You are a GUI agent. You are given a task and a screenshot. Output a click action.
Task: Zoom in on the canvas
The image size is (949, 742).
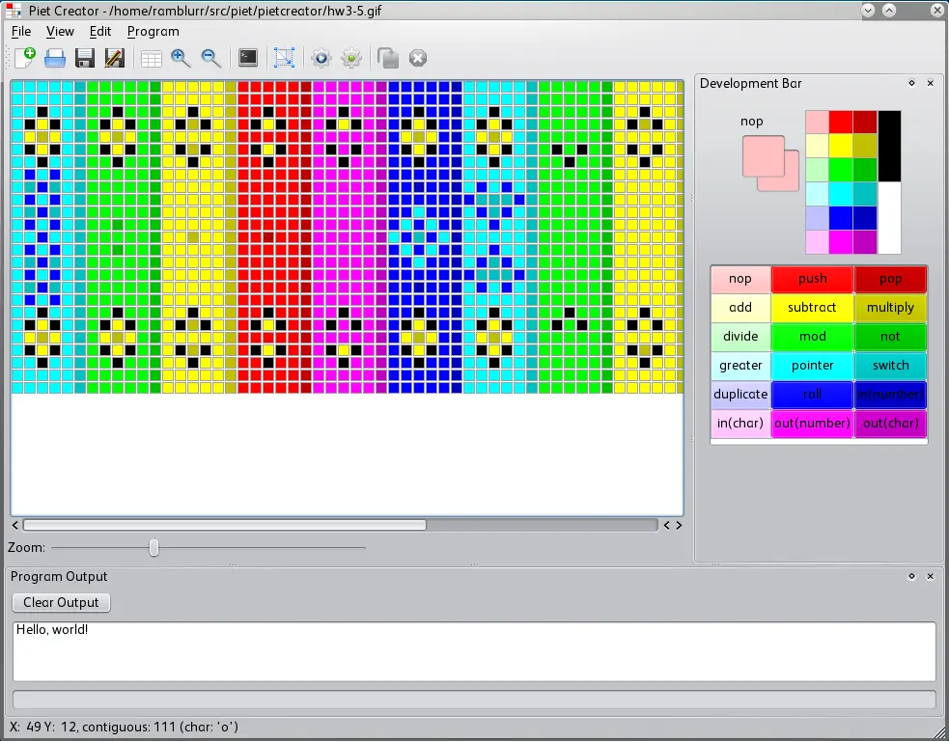pyautogui.click(x=180, y=58)
